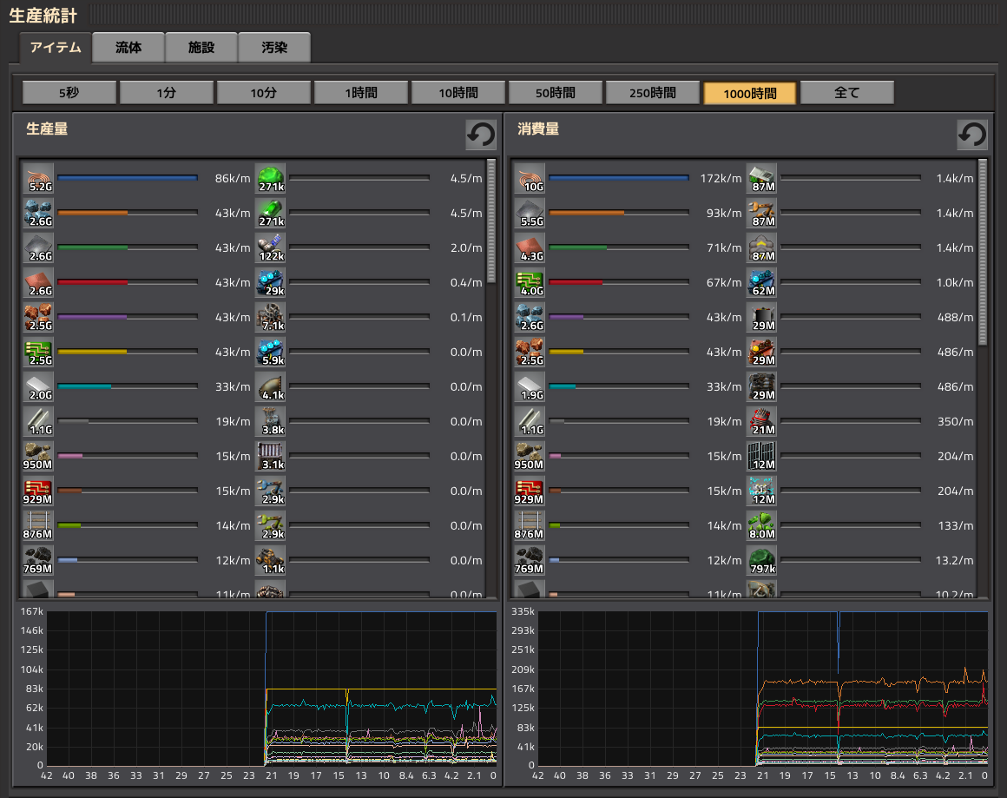Reset the 生産量 panel with the arrow icon
Viewport: 1007px width, 798px height.
point(480,135)
